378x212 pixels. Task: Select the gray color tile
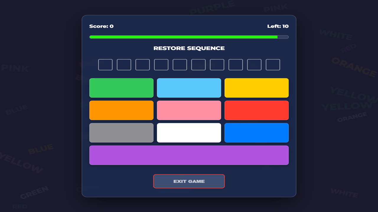point(121,133)
